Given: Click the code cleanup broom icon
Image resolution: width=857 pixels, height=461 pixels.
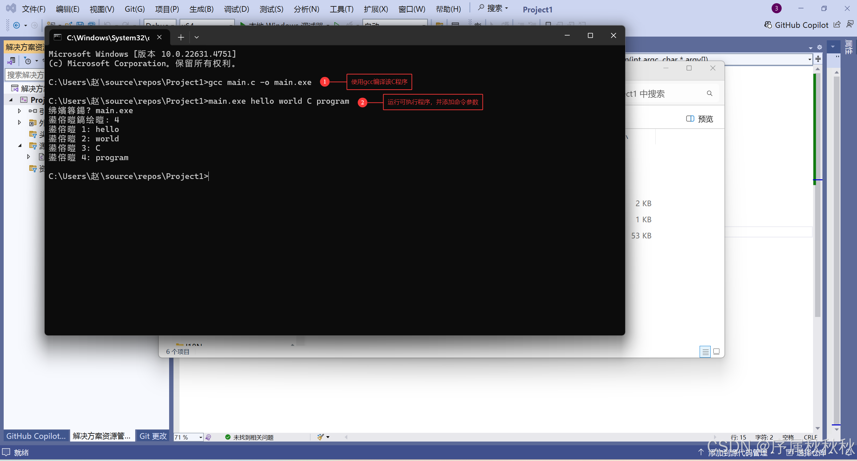Looking at the screenshot, I should click(x=320, y=437).
